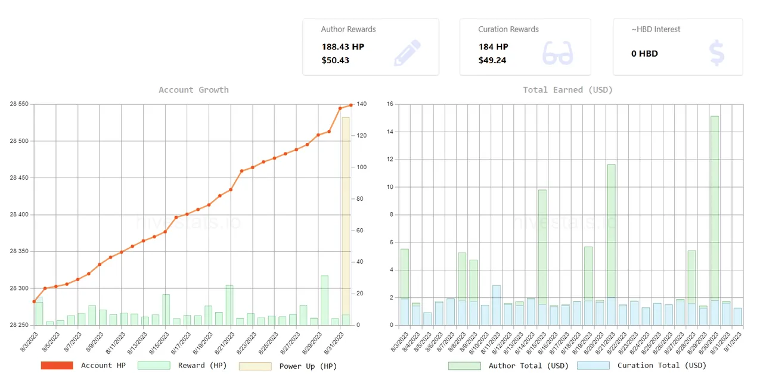Click the pencil icon in Author Rewards card
Viewport: 763px width, 377px height.
pos(408,53)
